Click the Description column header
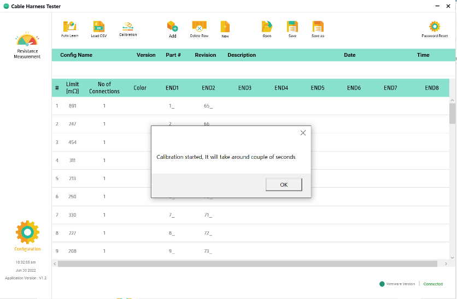This screenshot has width=457, height=299. 242,55
